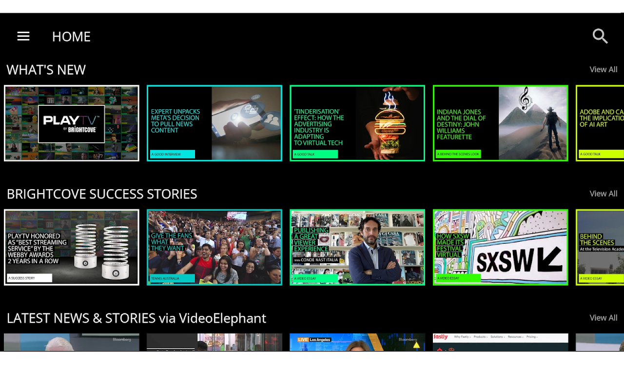
Task: Open the PlayTV by Brightcove thumbnail
Action: coord(72,123)
